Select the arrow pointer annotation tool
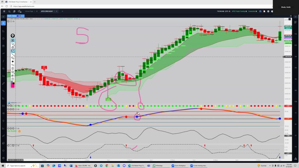The image size is (299, 168). tap(13, 44)
